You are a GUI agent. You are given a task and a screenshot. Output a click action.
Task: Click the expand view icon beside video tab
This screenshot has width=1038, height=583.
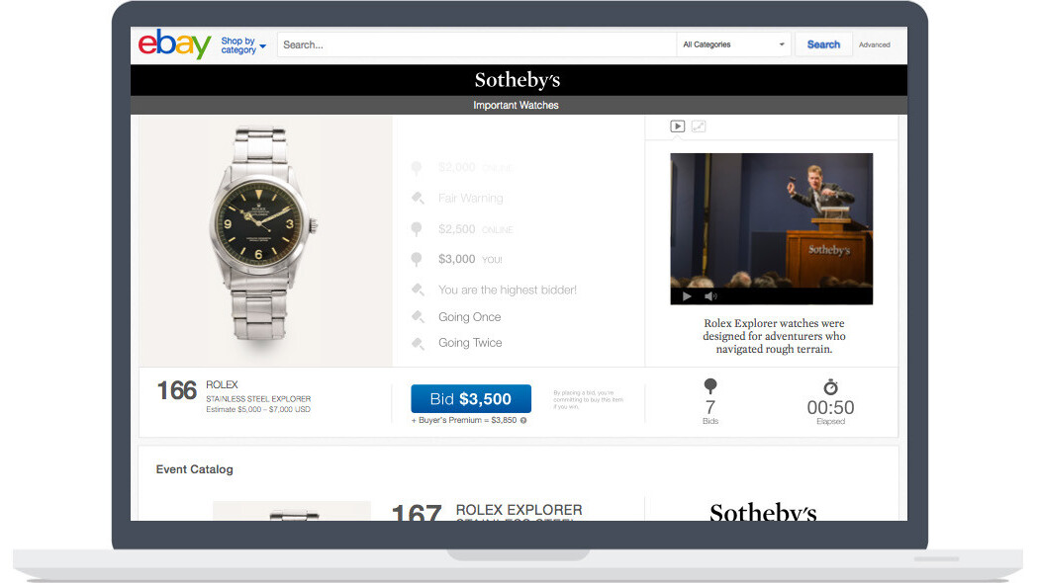coord(699,126)
